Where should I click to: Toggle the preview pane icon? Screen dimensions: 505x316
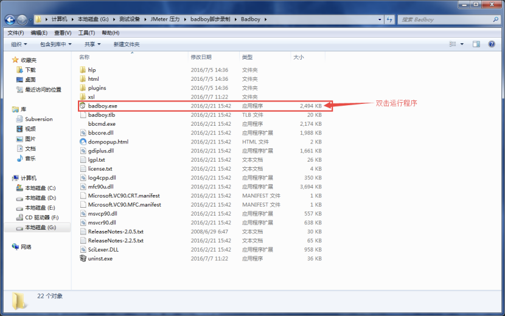coord(476,44)
